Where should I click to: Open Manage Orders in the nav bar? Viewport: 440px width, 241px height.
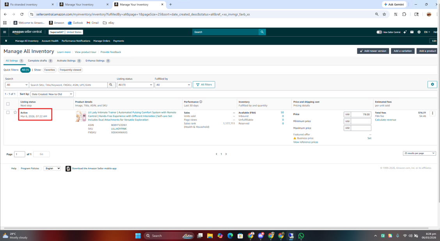(101, 41)
